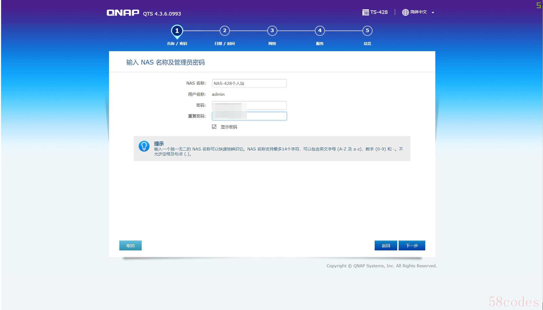Viewport: 543px width, 310px height.
Task: Click the language dropdown arrow
Action: (433, 13)
